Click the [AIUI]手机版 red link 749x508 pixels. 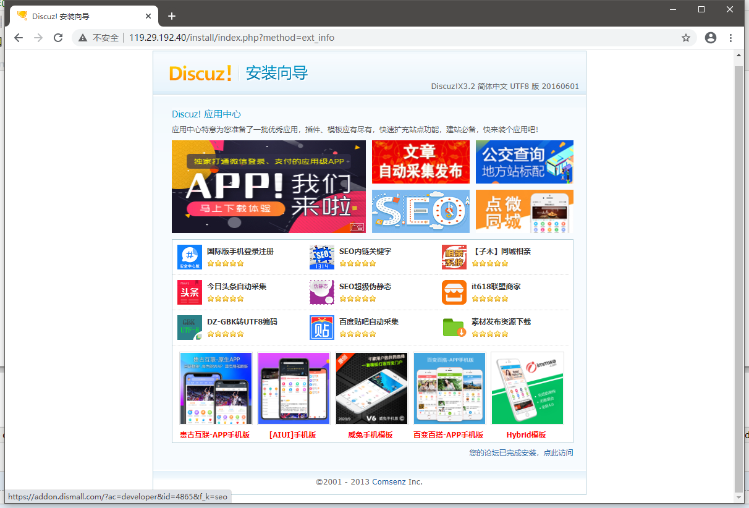293,435
